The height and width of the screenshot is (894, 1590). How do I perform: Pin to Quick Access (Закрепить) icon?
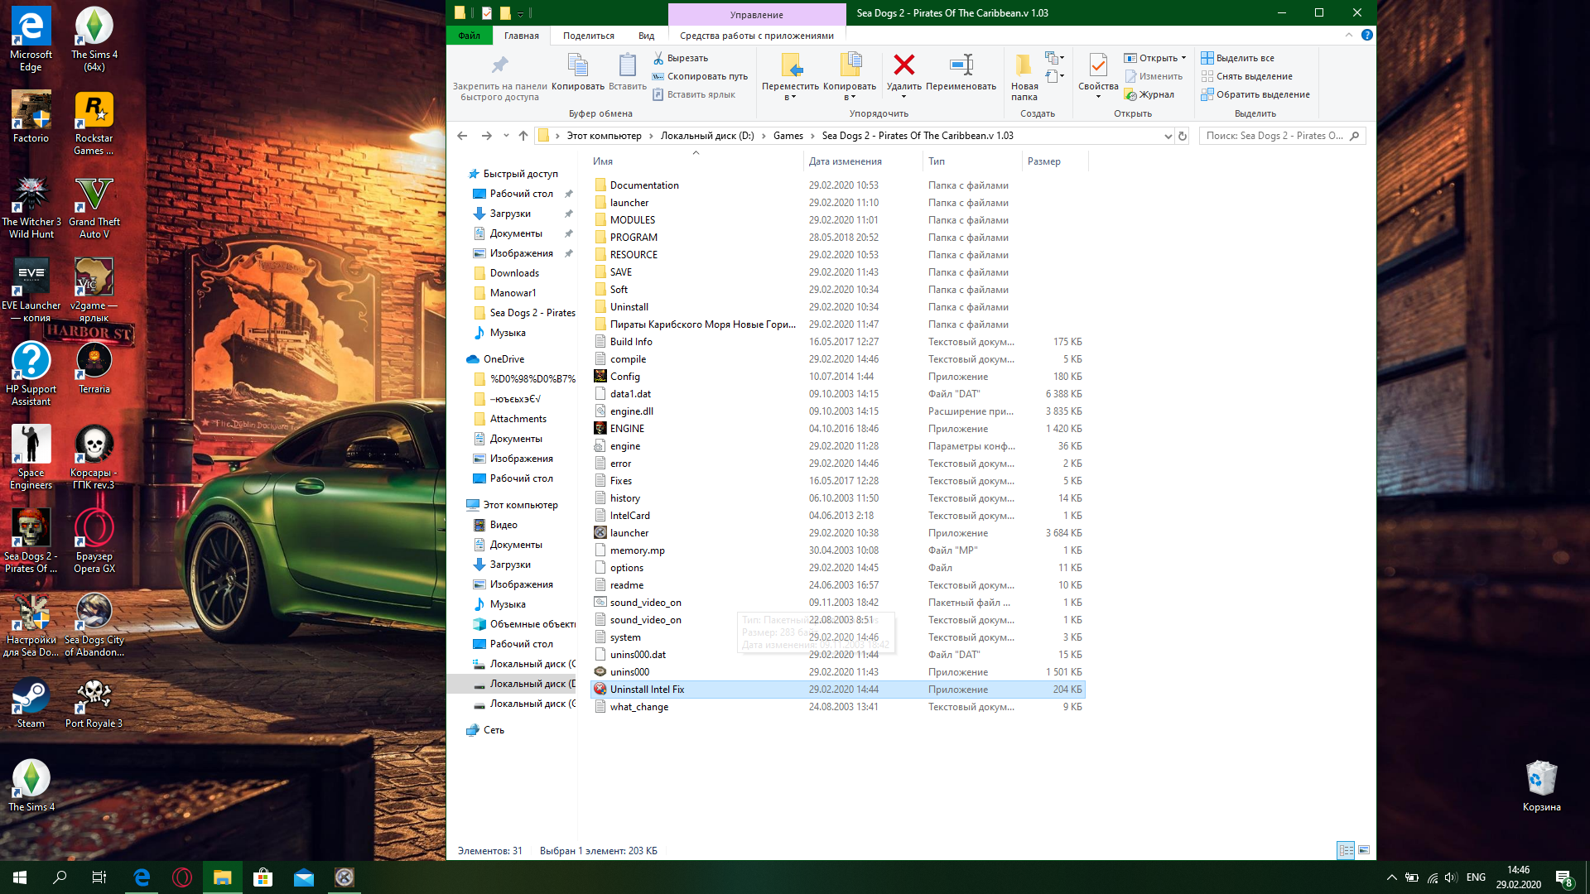coord(499,65)
